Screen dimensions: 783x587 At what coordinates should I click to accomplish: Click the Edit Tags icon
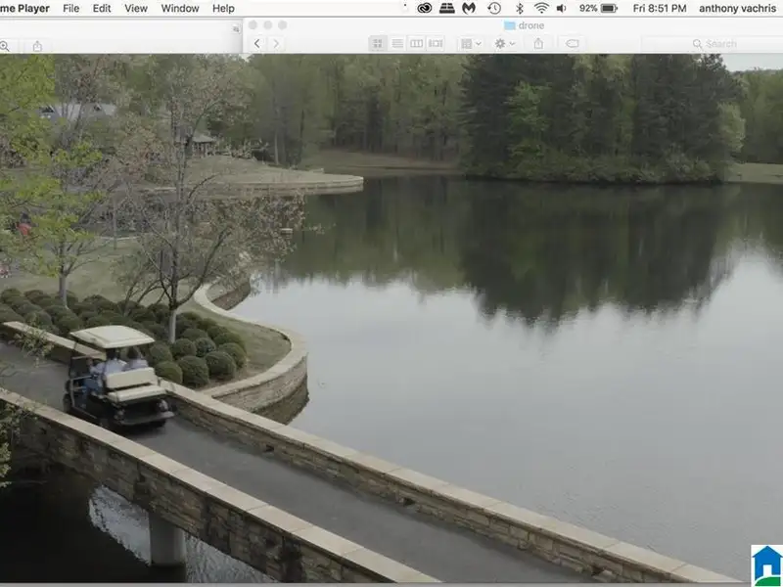pos(573,44)
